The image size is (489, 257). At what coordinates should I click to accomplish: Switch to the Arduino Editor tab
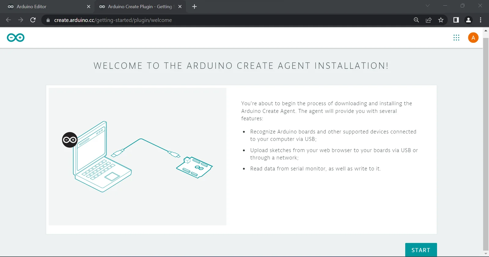point(47,6)
